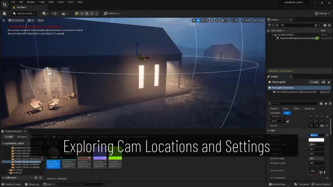Open the Selection Mode dropdown
Viewport: 333px width, 187px height.
(x=24, y=13)
